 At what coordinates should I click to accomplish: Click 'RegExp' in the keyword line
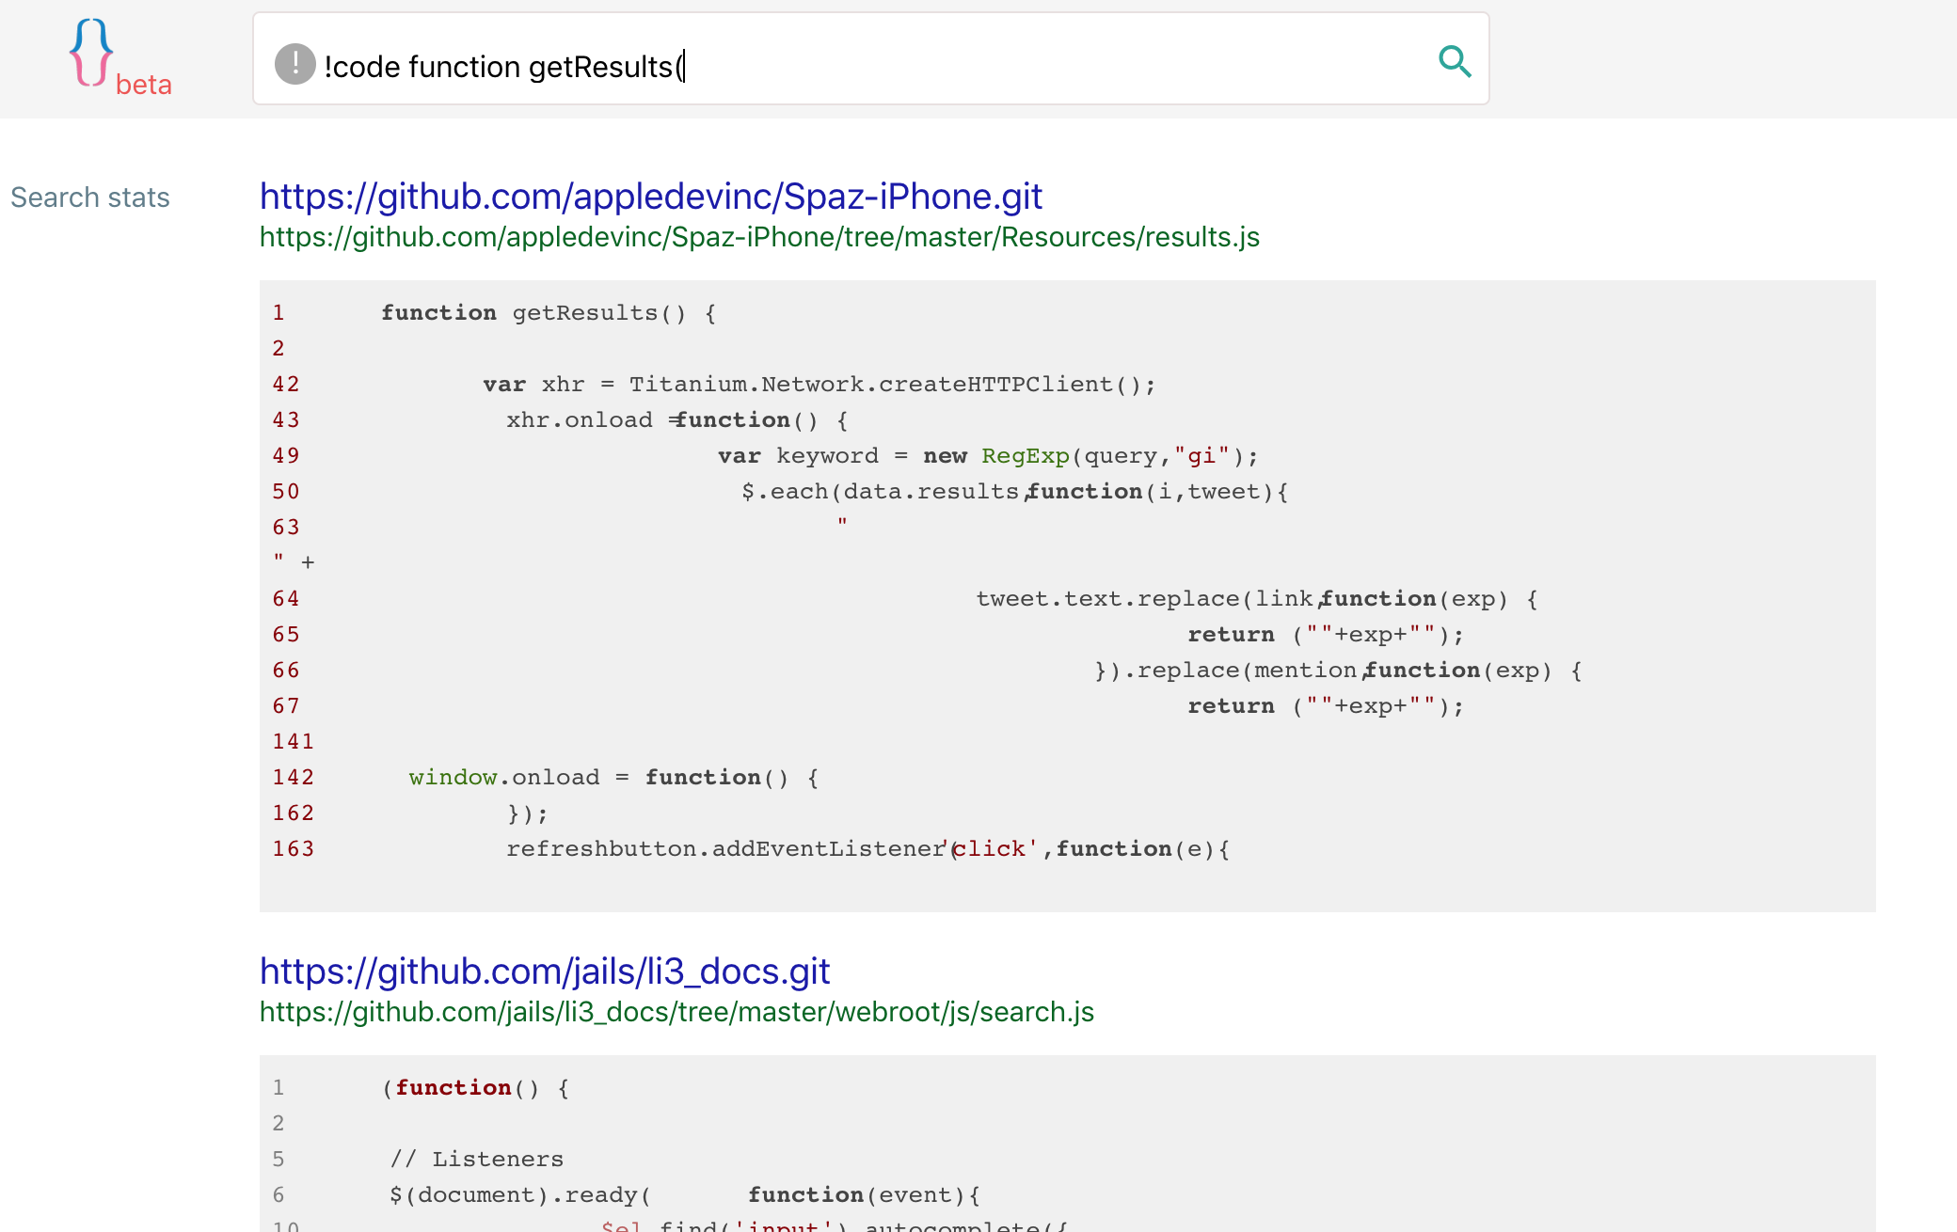pos(1026,456)
